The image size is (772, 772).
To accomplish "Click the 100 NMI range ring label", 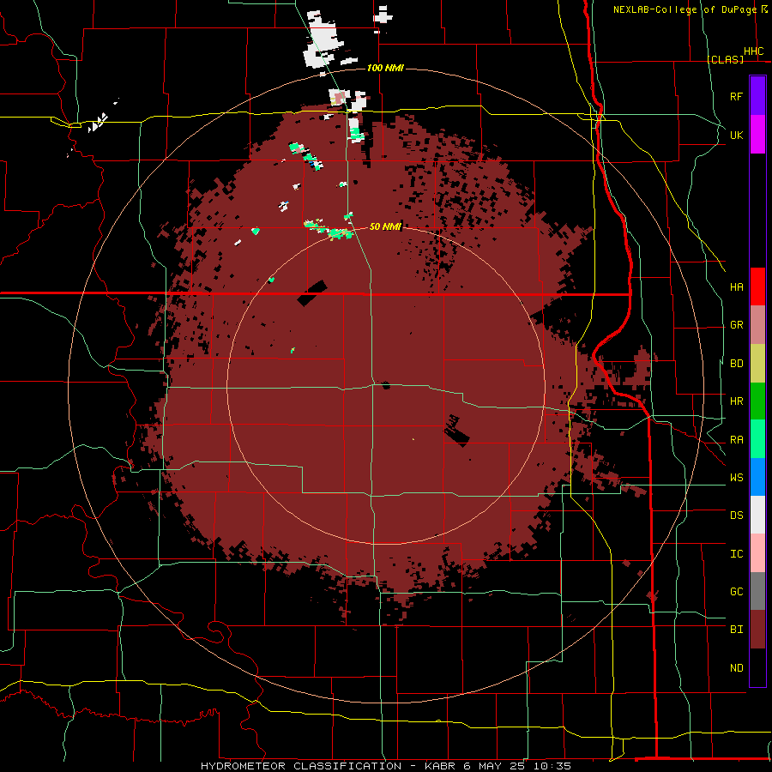I will point(385,68).
